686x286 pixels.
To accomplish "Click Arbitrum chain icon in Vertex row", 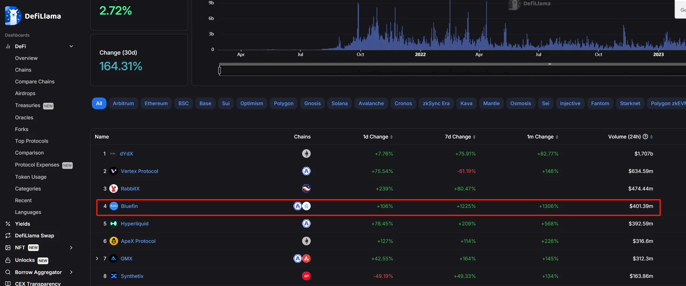I will [x=306, y=171].
